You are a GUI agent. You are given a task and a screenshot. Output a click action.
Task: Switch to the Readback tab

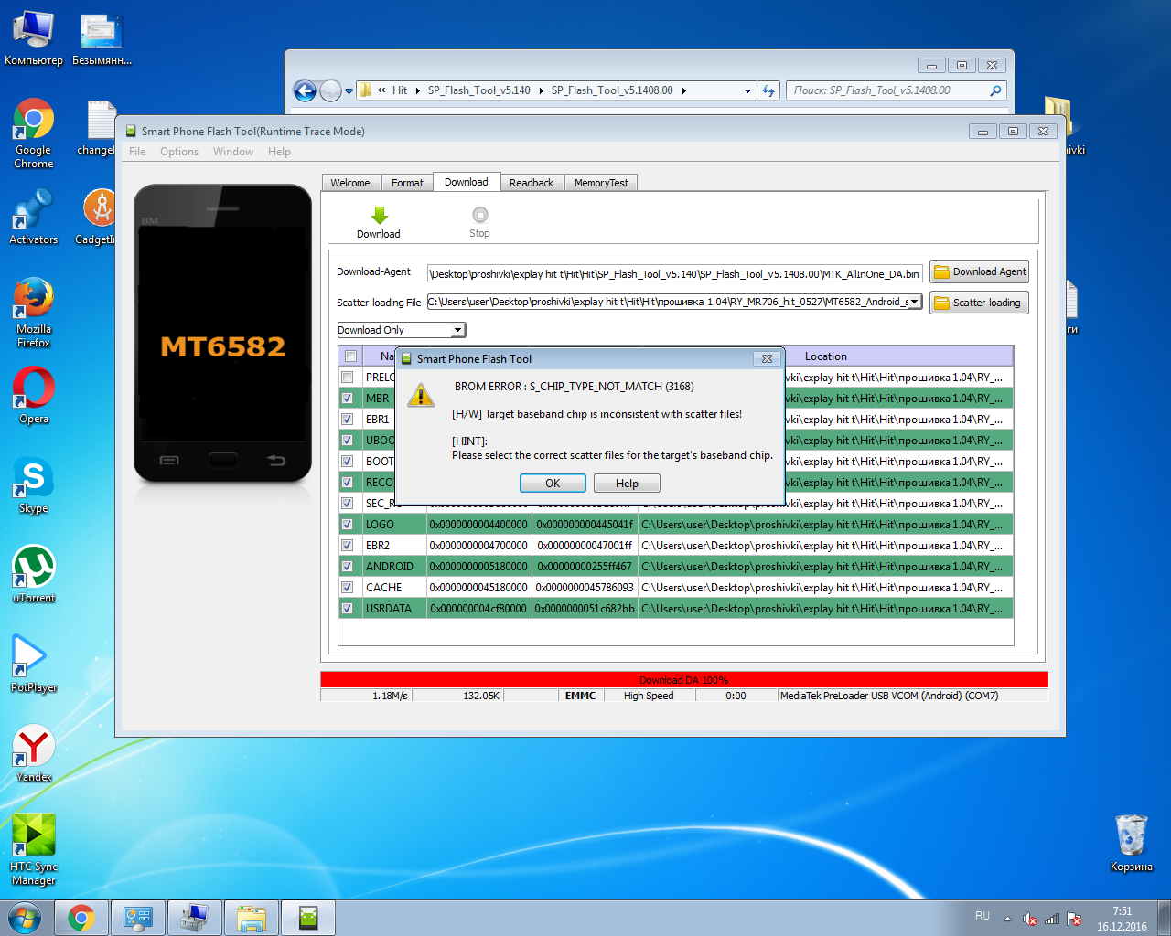coord(531,183)
